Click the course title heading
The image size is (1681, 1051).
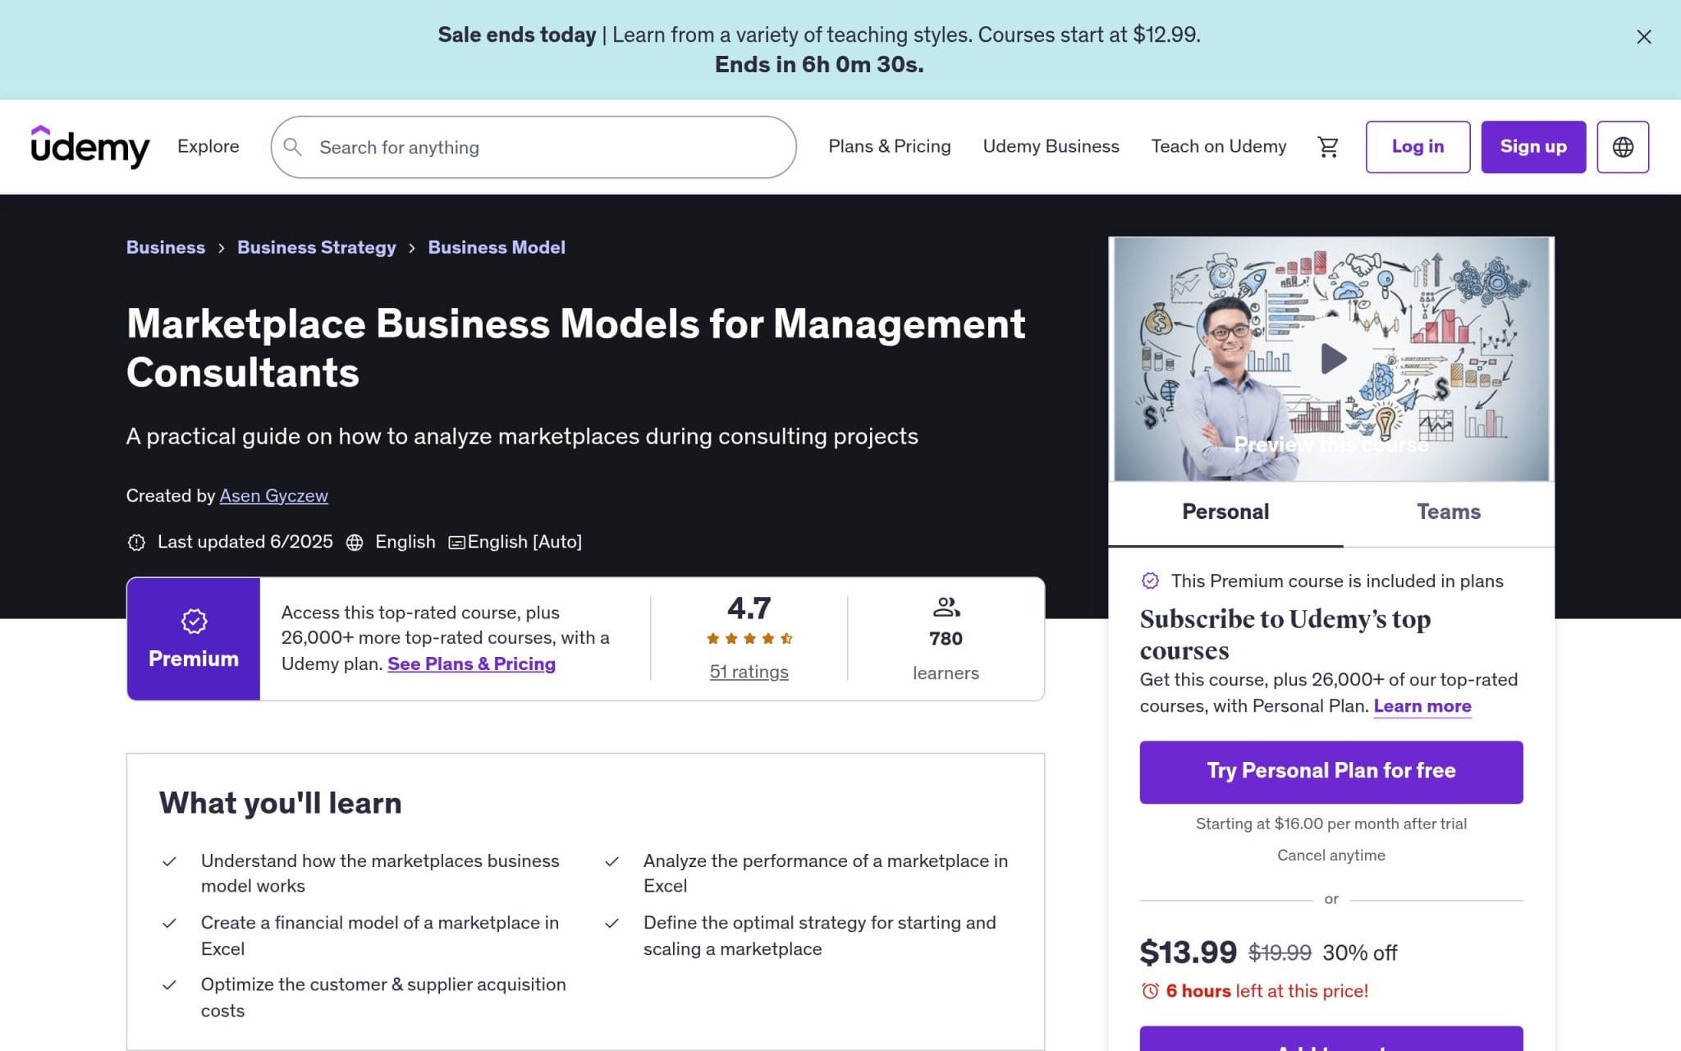pyautogui.click(x=575, y=348)
